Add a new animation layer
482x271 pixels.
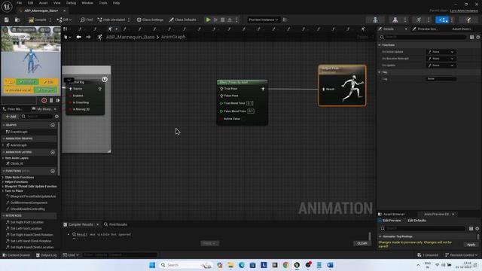click(x=53, y=152)
